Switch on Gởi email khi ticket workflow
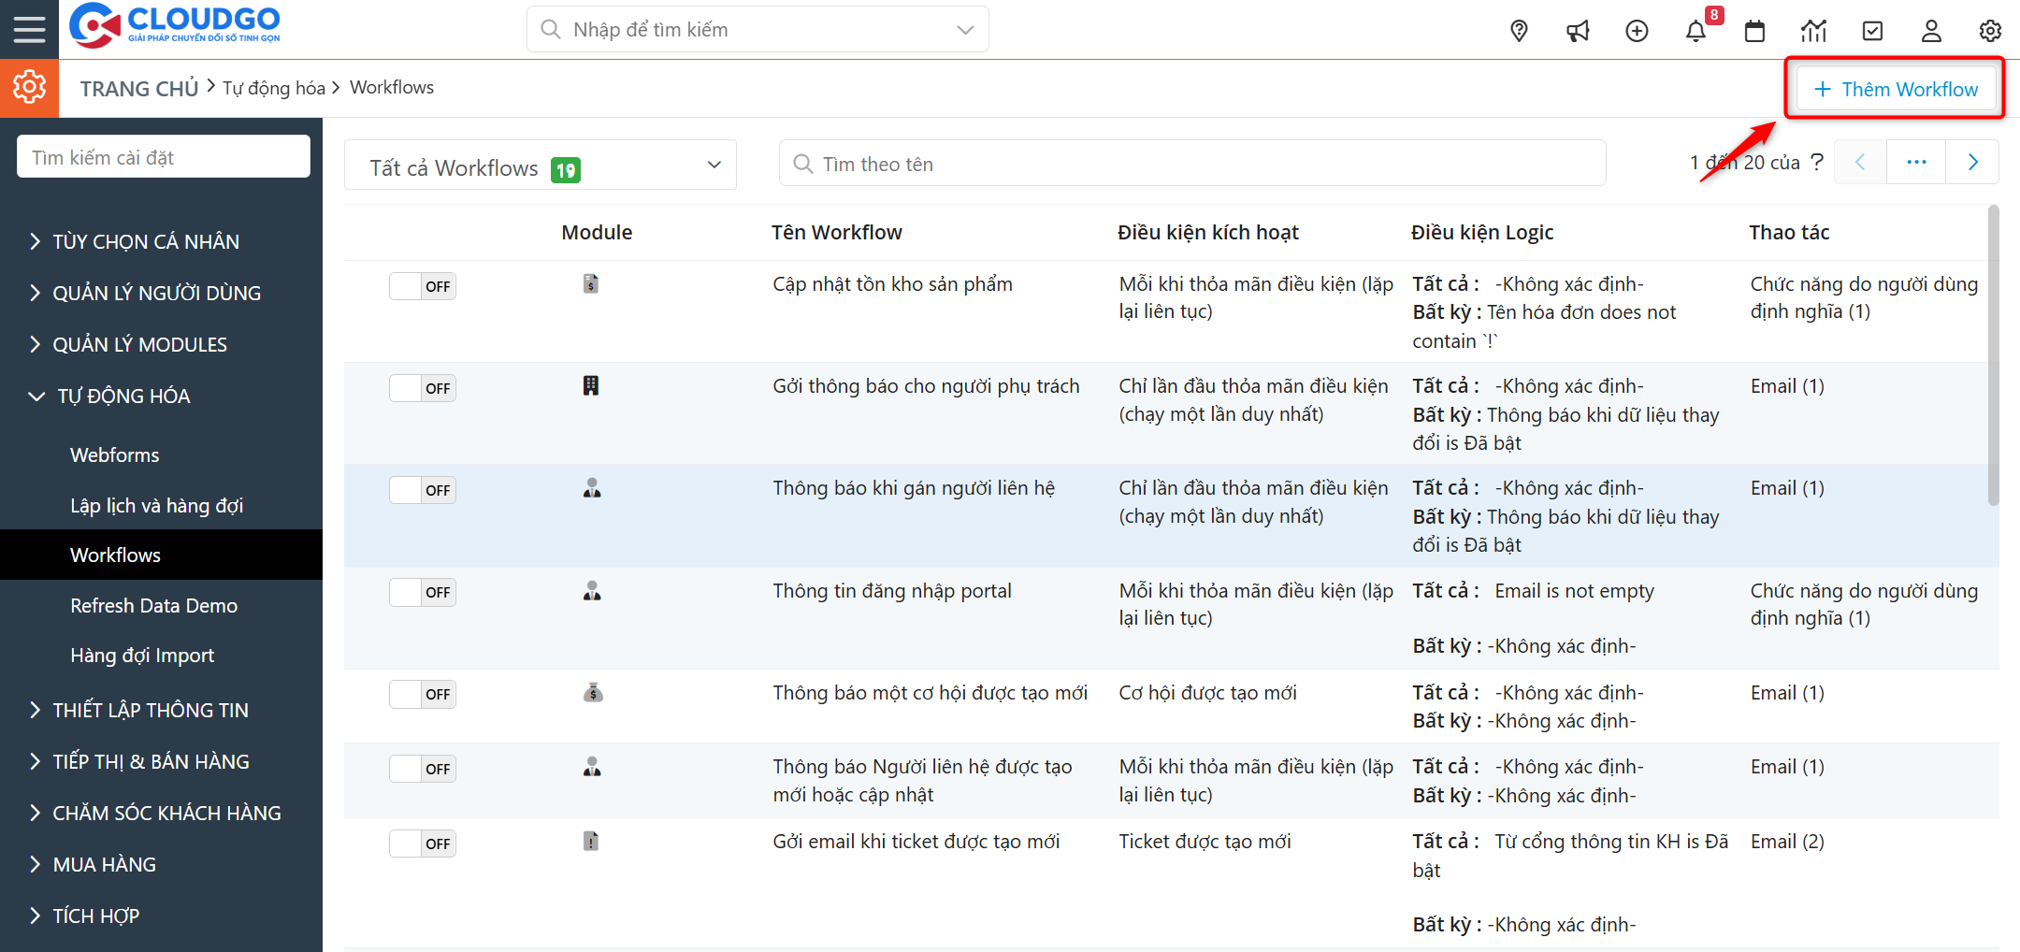The height and width of the screenshot is (952, 2020). [423, 844]
